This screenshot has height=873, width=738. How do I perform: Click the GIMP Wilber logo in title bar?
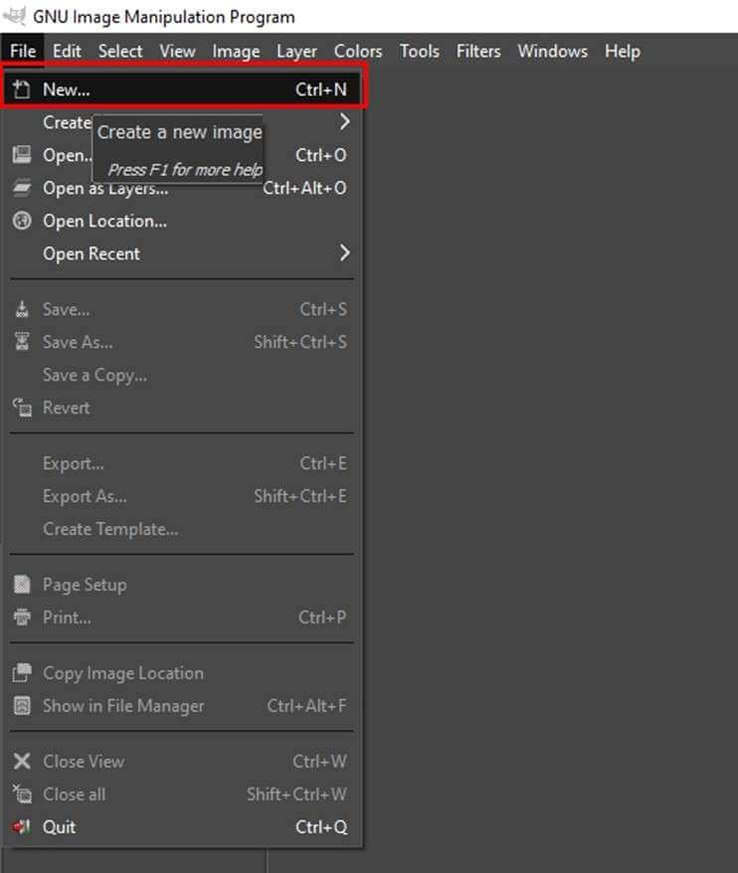tap(15, 16)
